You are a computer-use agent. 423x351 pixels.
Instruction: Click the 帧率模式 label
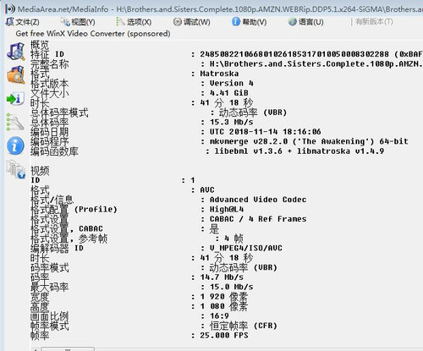click(50, 326)
